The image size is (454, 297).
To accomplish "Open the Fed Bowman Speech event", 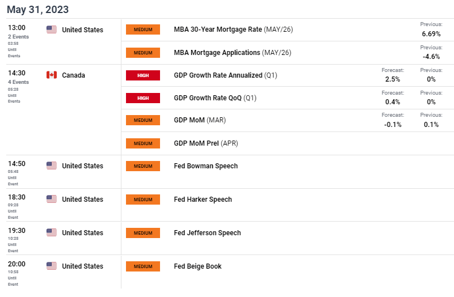I will [206, 166].
